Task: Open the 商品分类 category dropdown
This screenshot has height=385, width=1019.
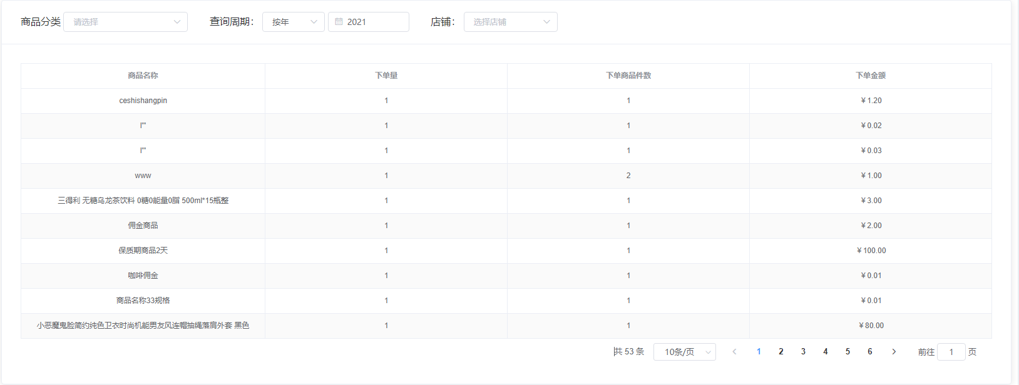Action: (125, 22)
